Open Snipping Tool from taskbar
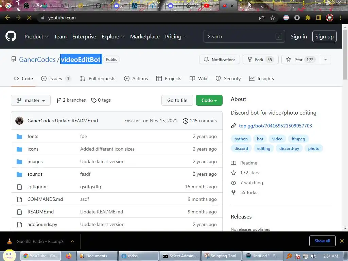Image resolution: width=348 pixels, height=261 pixels. point(222,256)
